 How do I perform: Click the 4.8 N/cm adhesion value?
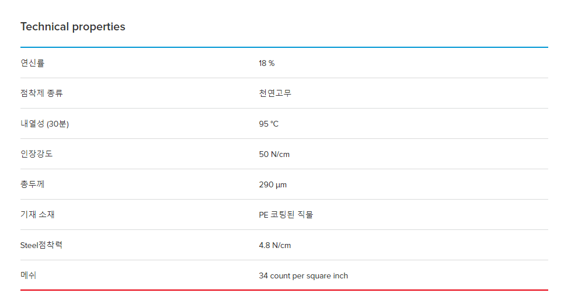pyautogui.click(x=275, y=246)
